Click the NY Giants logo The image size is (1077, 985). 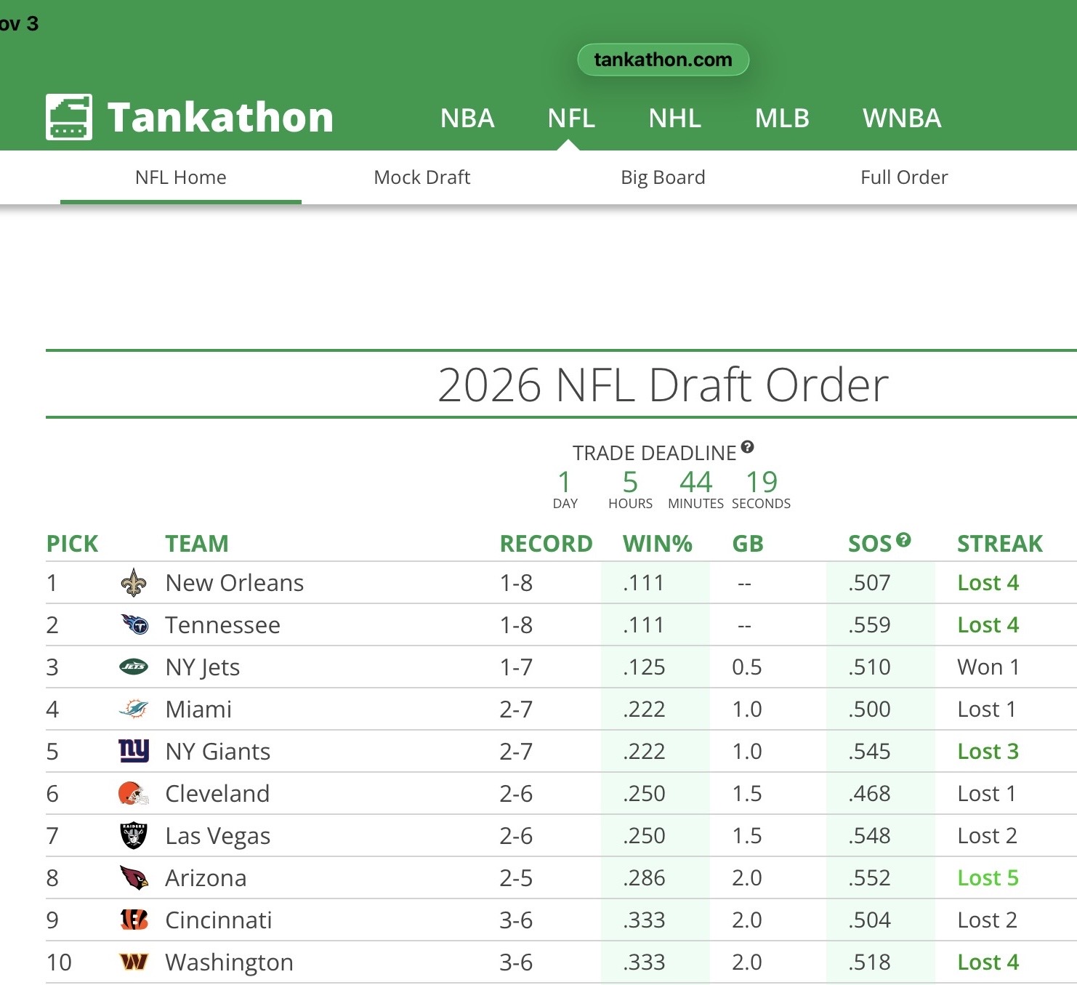(134, 750)
